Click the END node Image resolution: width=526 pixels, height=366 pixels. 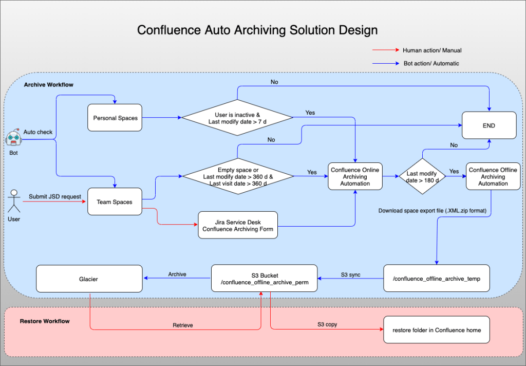pyautogui.click(x=489, y=125)
